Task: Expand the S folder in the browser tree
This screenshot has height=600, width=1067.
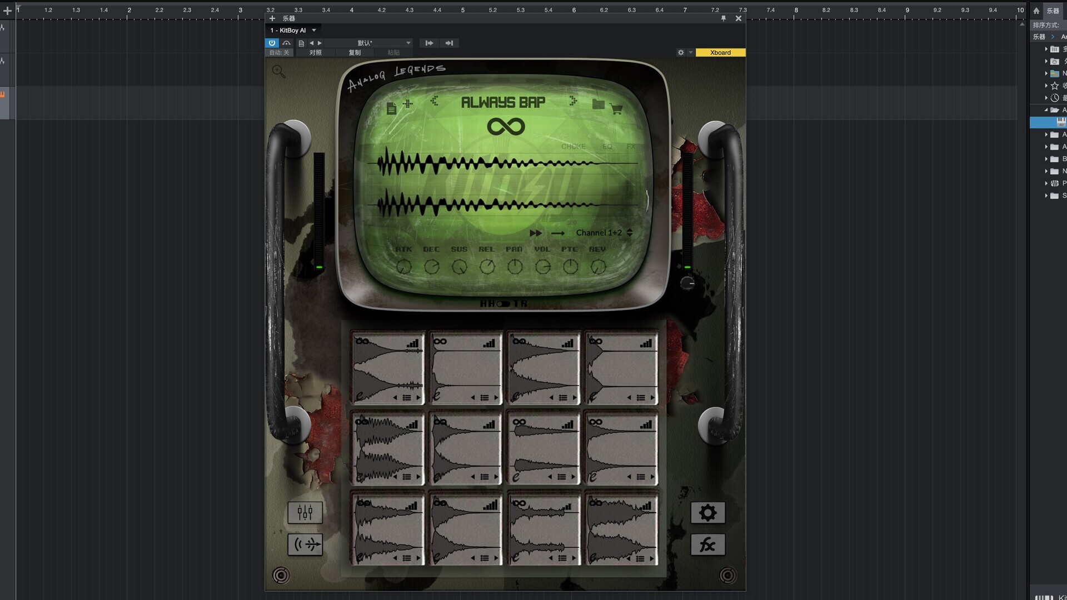Action: click(1046, 196)
